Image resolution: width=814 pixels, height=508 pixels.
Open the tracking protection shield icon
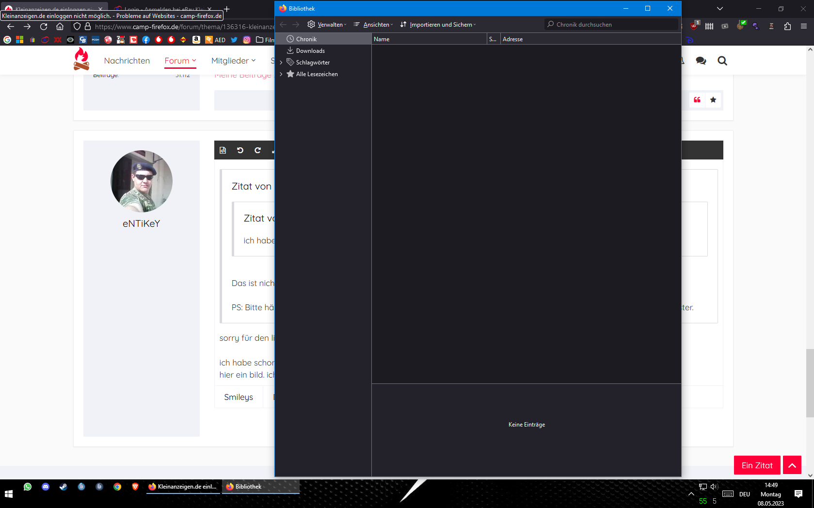click(x=77, y=27)
